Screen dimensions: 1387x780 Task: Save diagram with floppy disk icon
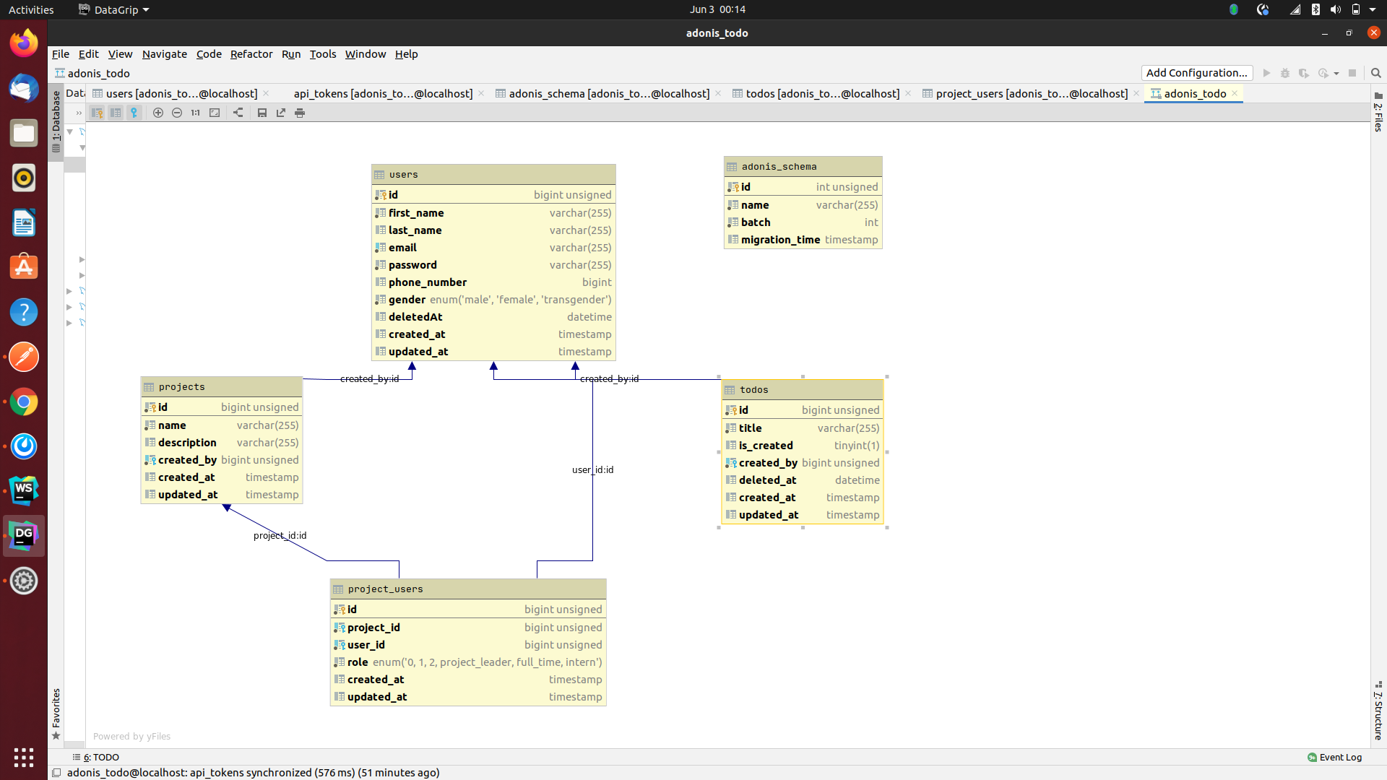click(262, 113)
